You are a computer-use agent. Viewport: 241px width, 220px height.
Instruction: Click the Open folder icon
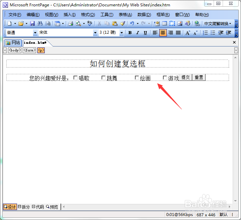point(21,23)
